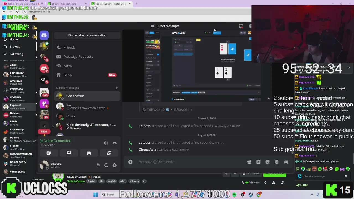Focus Kick chat Send a message field
Screen dimensions: 354x199
tap(323, 176)
